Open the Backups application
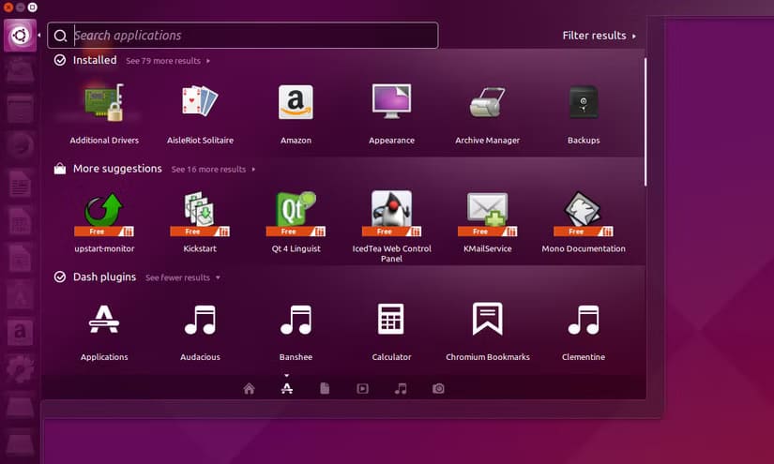This screenshot has height=464, width=774. 583,103
